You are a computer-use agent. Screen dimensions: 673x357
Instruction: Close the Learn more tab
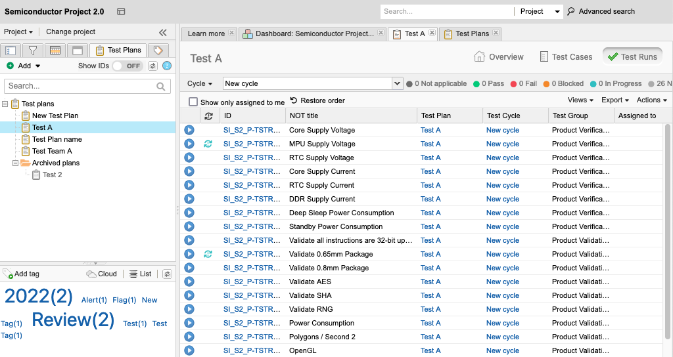coord(231,33)
